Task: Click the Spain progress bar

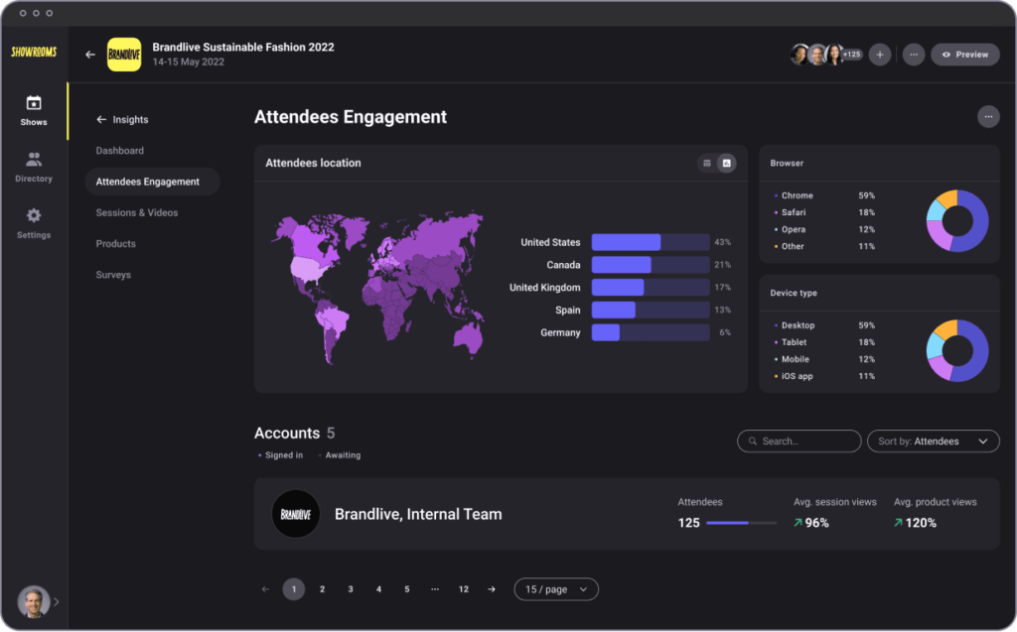Action: [651, 310]
